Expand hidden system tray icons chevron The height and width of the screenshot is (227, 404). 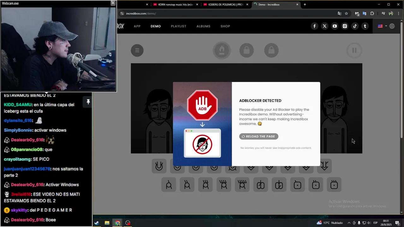349,223
